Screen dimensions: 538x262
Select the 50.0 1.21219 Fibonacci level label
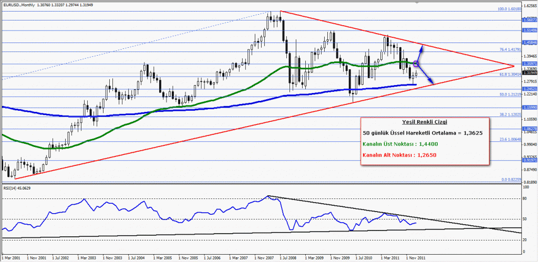click(x=510, y=93)
